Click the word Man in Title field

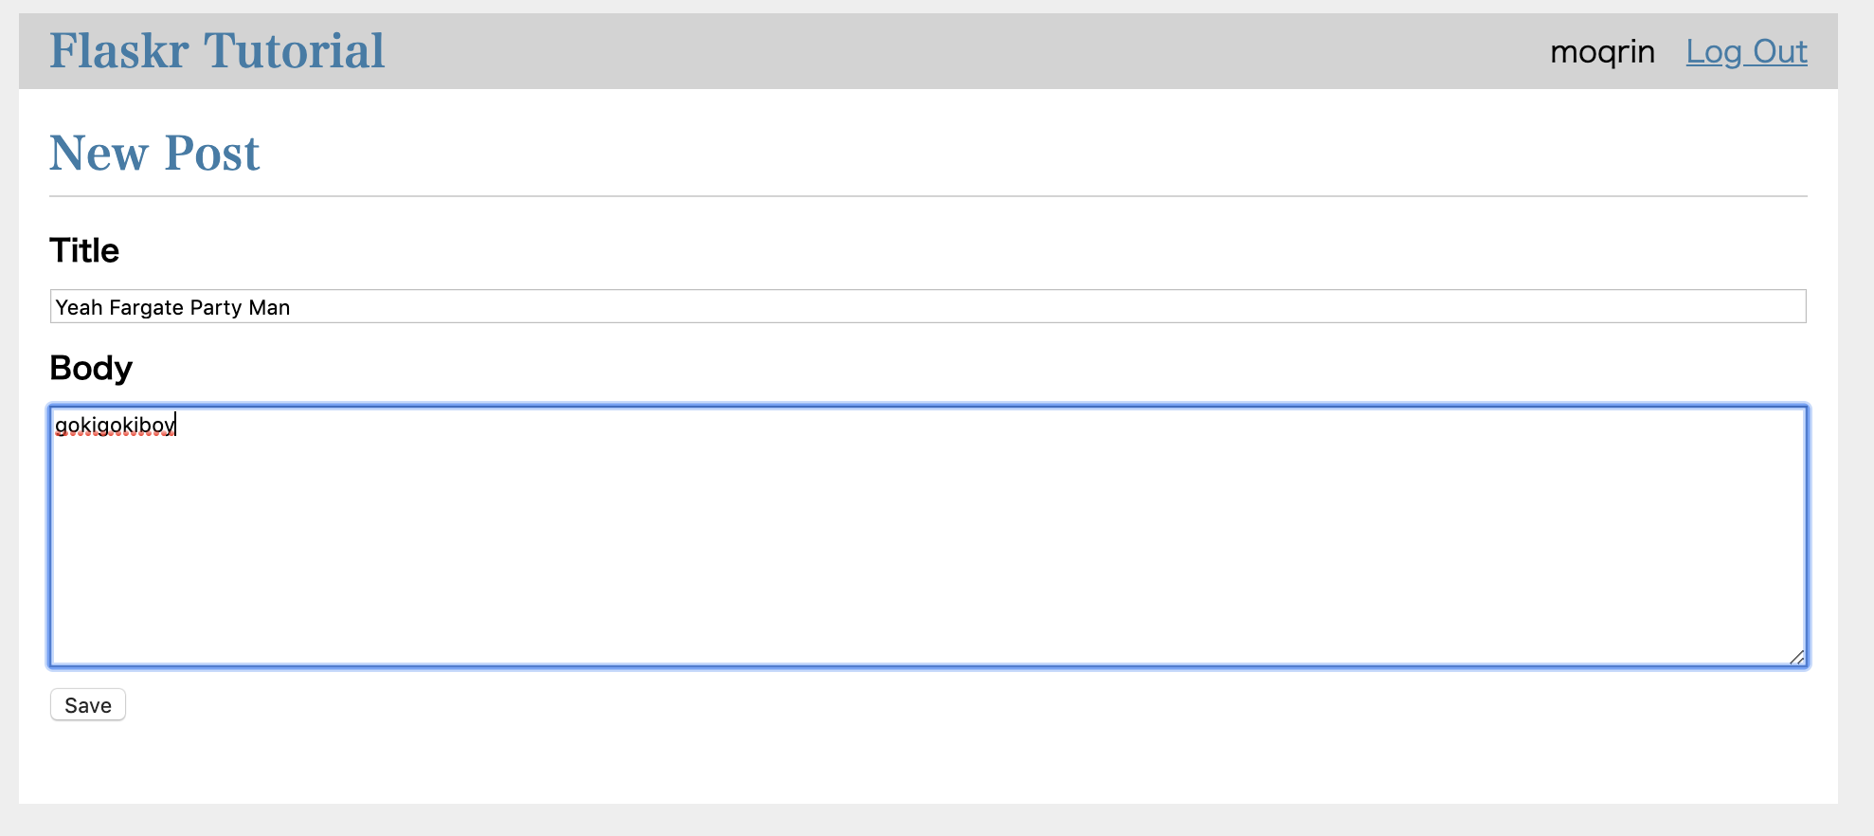269,307
